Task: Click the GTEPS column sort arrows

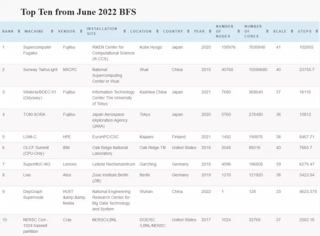Action: 317,31
